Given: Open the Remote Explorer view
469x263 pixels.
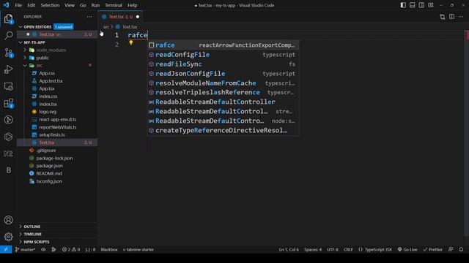Looking at the screenshot, I should (x=8, y=86).
